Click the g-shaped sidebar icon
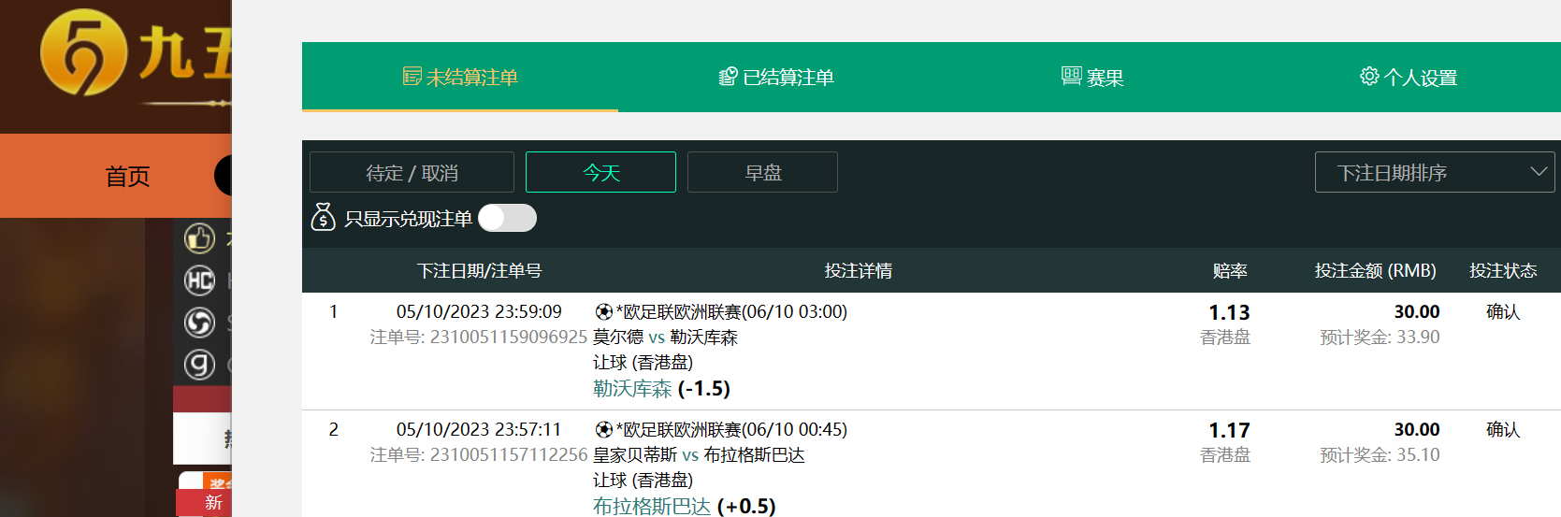 pos(199,365)
